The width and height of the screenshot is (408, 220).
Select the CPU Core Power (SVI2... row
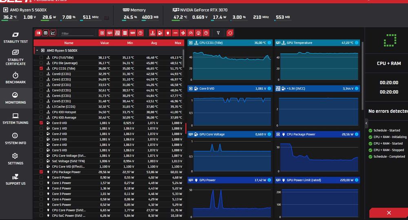(109, 210)
